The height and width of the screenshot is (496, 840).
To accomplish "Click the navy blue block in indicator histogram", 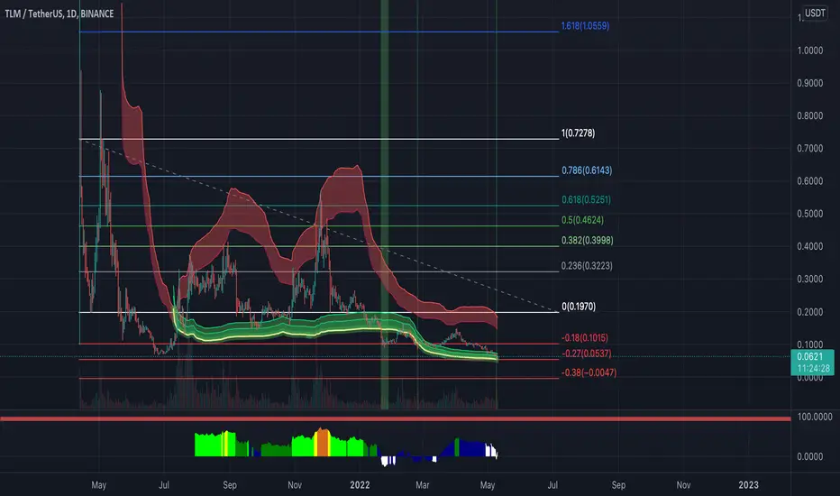I will point(470,448).
